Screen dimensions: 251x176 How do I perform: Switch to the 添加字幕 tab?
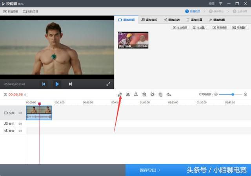tap(194, 20)
